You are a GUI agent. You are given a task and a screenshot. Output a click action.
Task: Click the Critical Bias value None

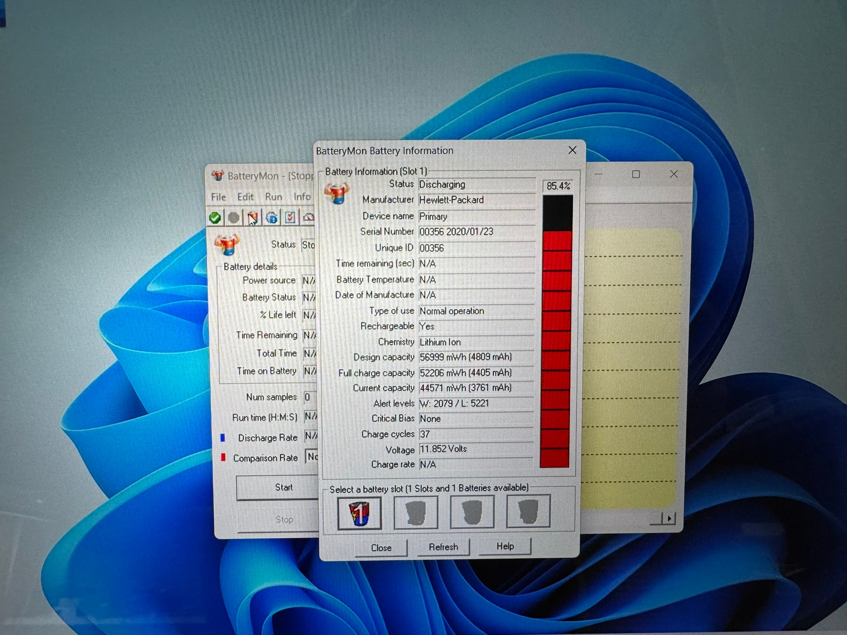(x=476, y=419)
